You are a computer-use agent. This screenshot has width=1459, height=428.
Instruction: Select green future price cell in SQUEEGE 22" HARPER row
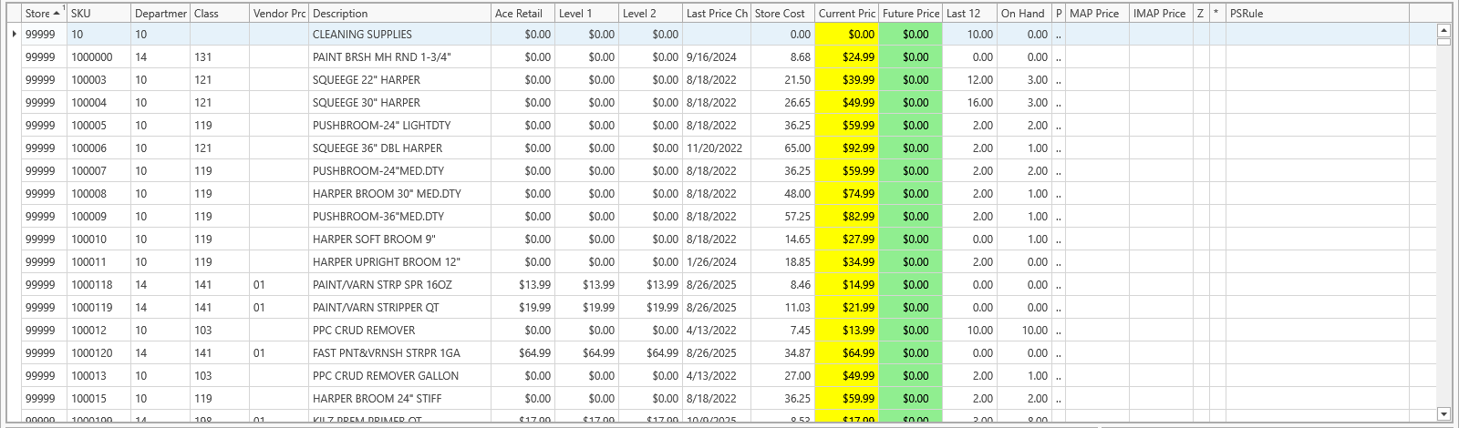coord(910,80)
